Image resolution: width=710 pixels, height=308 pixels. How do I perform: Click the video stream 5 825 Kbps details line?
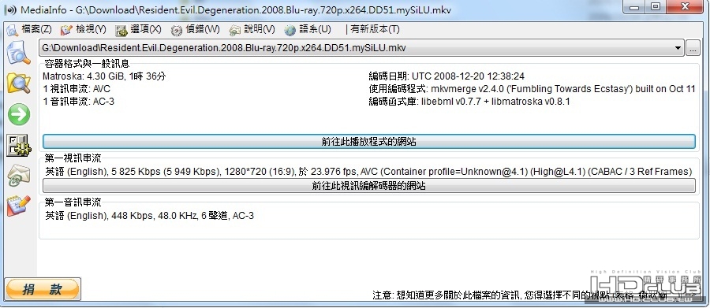pyautogui.click(x=368, y=172)
